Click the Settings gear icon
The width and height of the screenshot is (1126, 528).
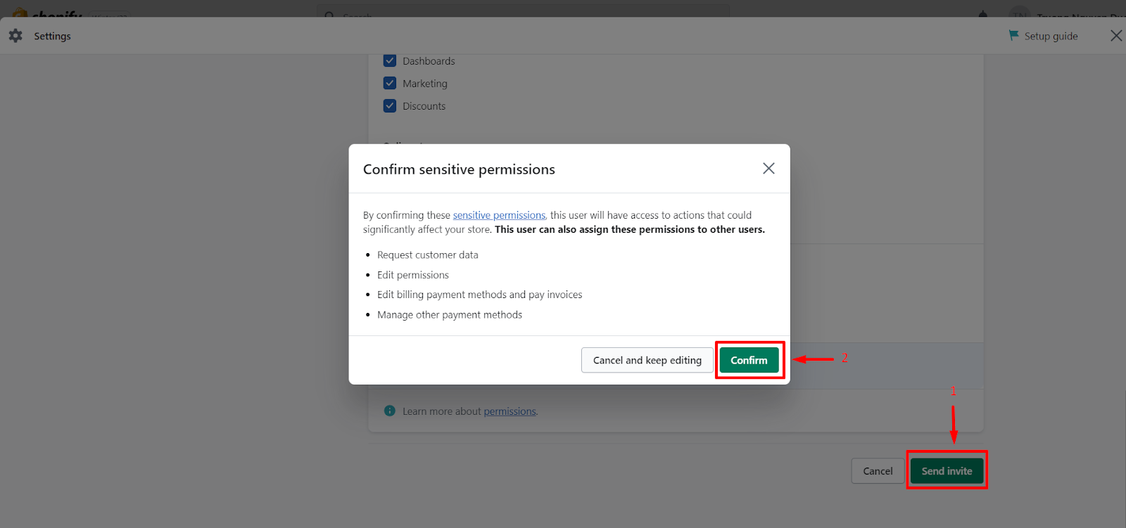pyautogui.click(x=15, y=35)
